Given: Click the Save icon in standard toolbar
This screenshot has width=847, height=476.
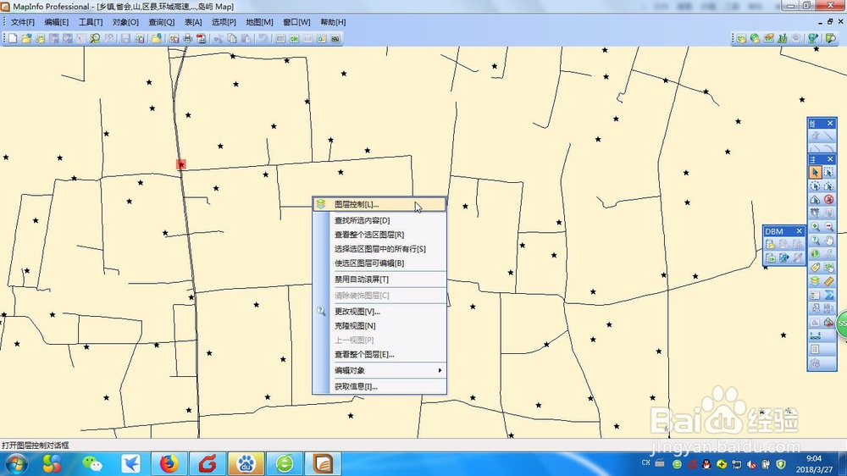Looking at the screenshot, I should [x=125, y=38].
